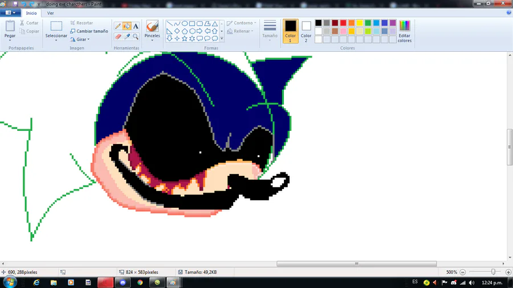Select the Text tool

(136, 26)
